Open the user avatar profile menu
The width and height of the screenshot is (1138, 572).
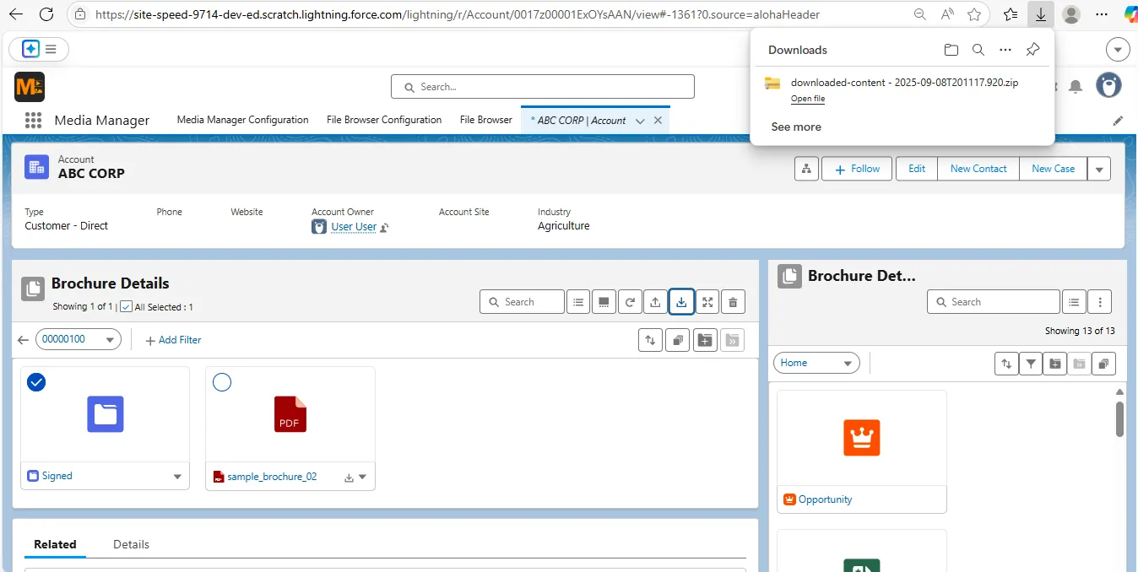pos(1108,85)
